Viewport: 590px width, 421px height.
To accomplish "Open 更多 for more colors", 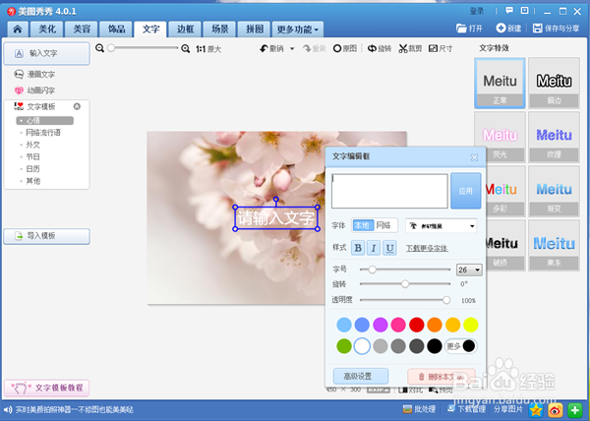I will pyautogui.click(x=461, y=346).
